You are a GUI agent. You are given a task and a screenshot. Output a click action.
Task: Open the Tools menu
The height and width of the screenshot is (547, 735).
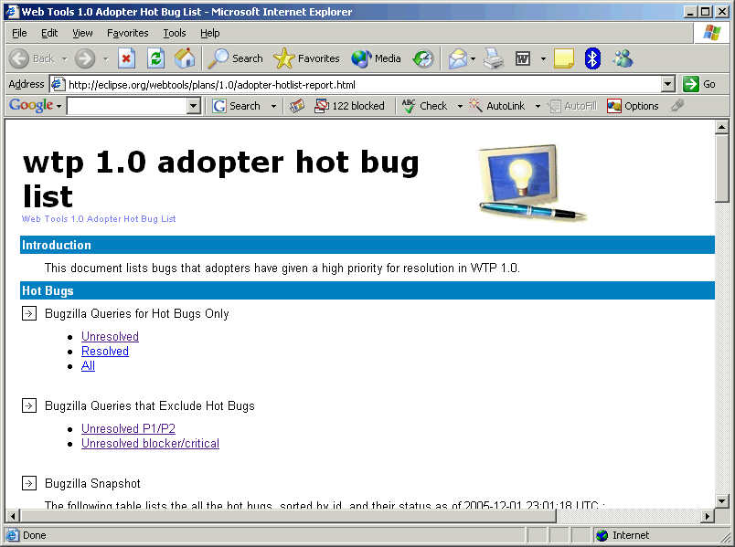pos(175,33)
